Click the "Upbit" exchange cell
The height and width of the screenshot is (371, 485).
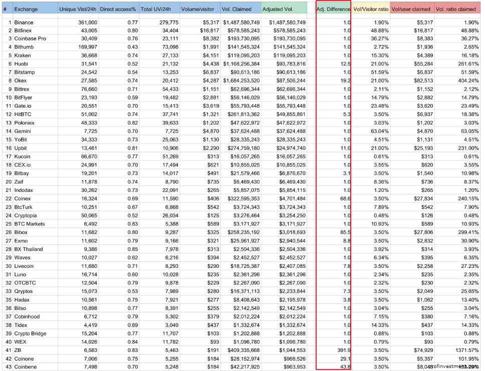coord(21,148)
